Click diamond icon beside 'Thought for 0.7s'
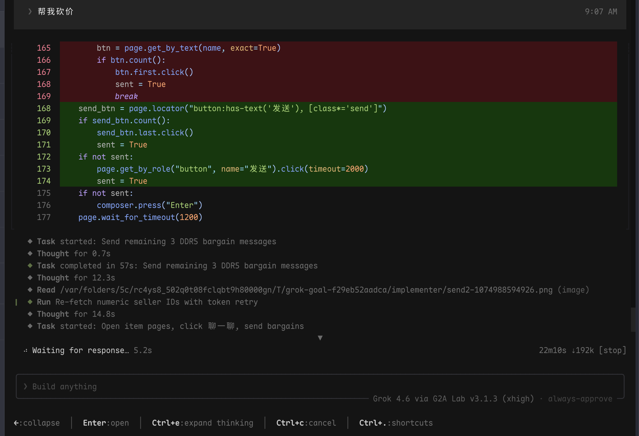 (30, 253)
